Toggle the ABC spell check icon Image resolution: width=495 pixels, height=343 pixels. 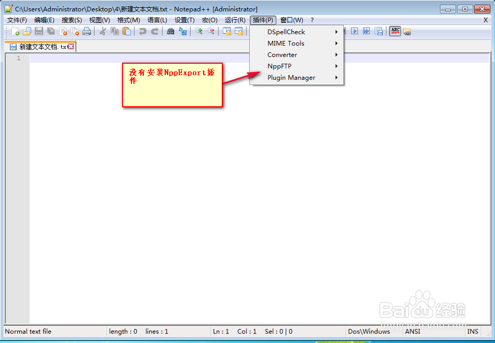click(x=395, y=31)
